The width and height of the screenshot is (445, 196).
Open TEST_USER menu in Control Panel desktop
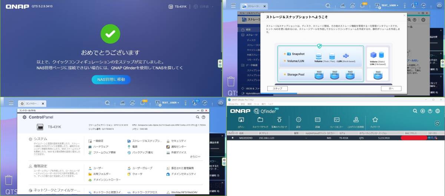(167, 103)
